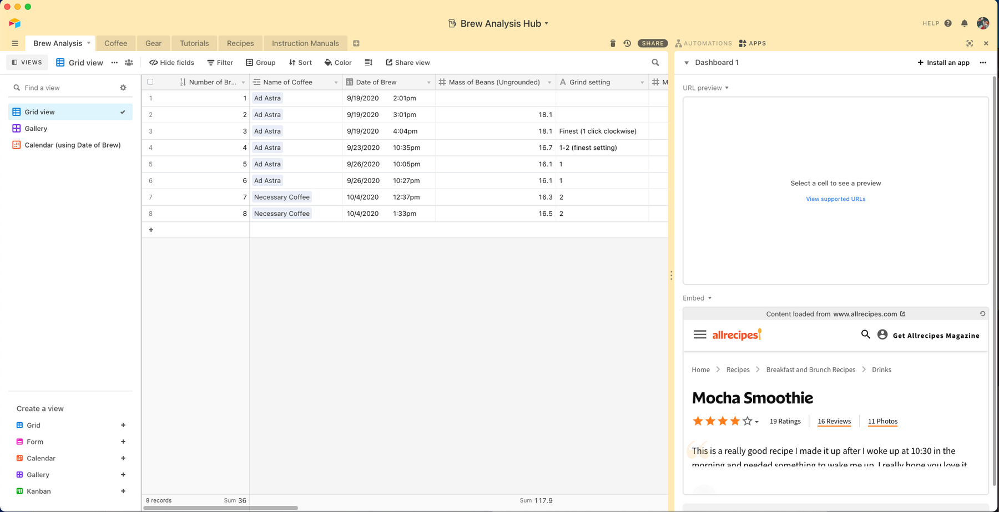Collapse the Dashboard 1 panel
The height and width of the screenshot is (512, 999).
coord(687,63)
